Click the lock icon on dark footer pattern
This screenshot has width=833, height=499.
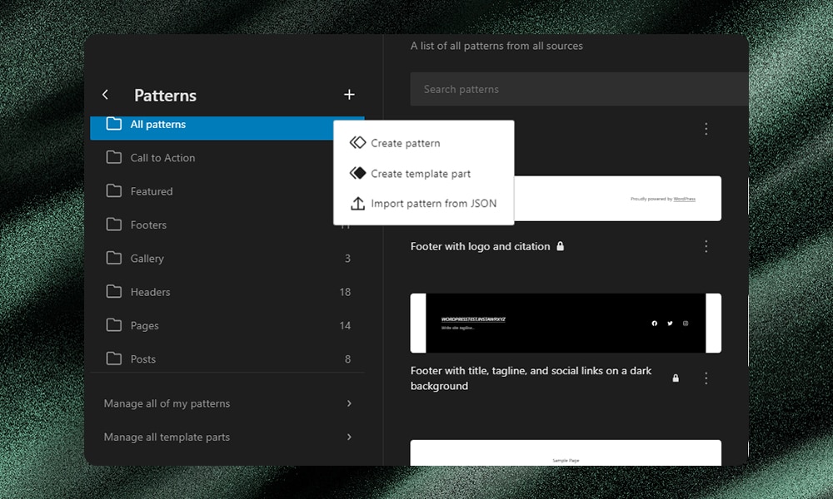676,378
